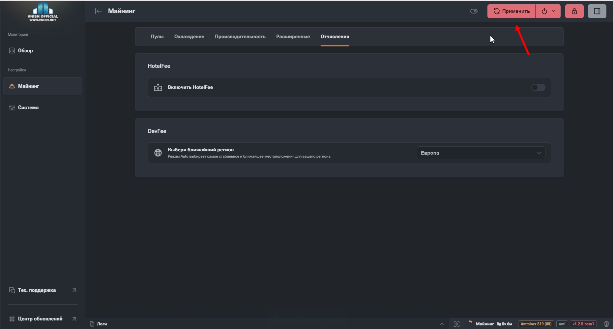Image resolution: width=613 pixels, height=329 pixels.
Task: Click the Выбери ближайший регион label
Action: click(x=201, y=150)
